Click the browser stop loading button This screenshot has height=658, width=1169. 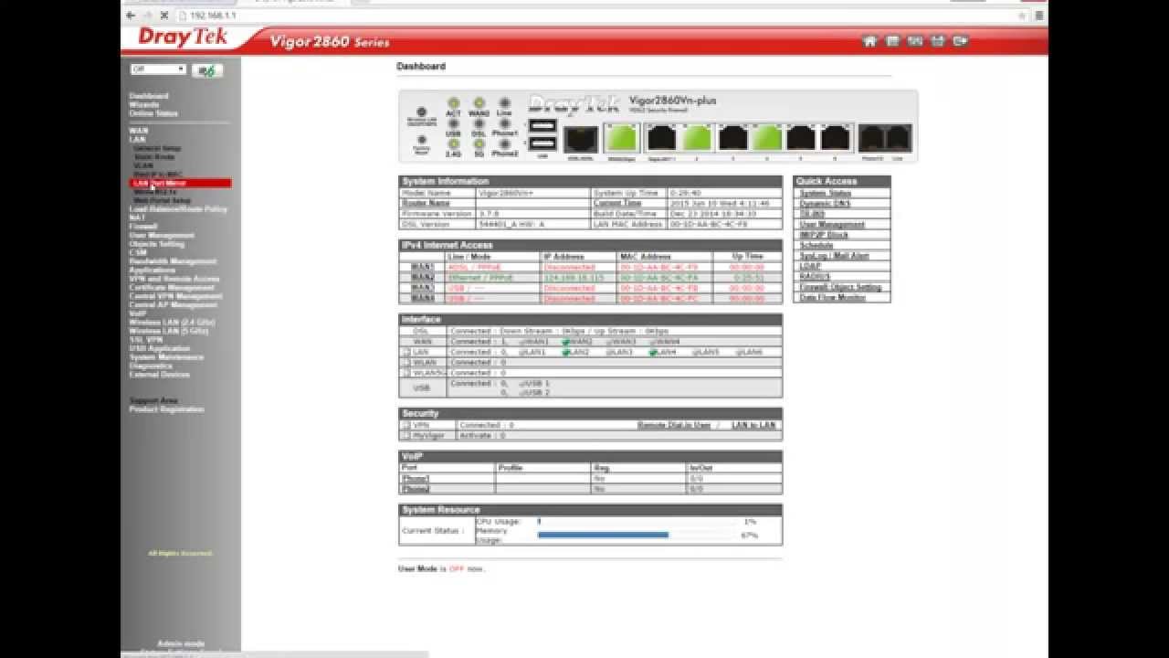tap(163, 16)
